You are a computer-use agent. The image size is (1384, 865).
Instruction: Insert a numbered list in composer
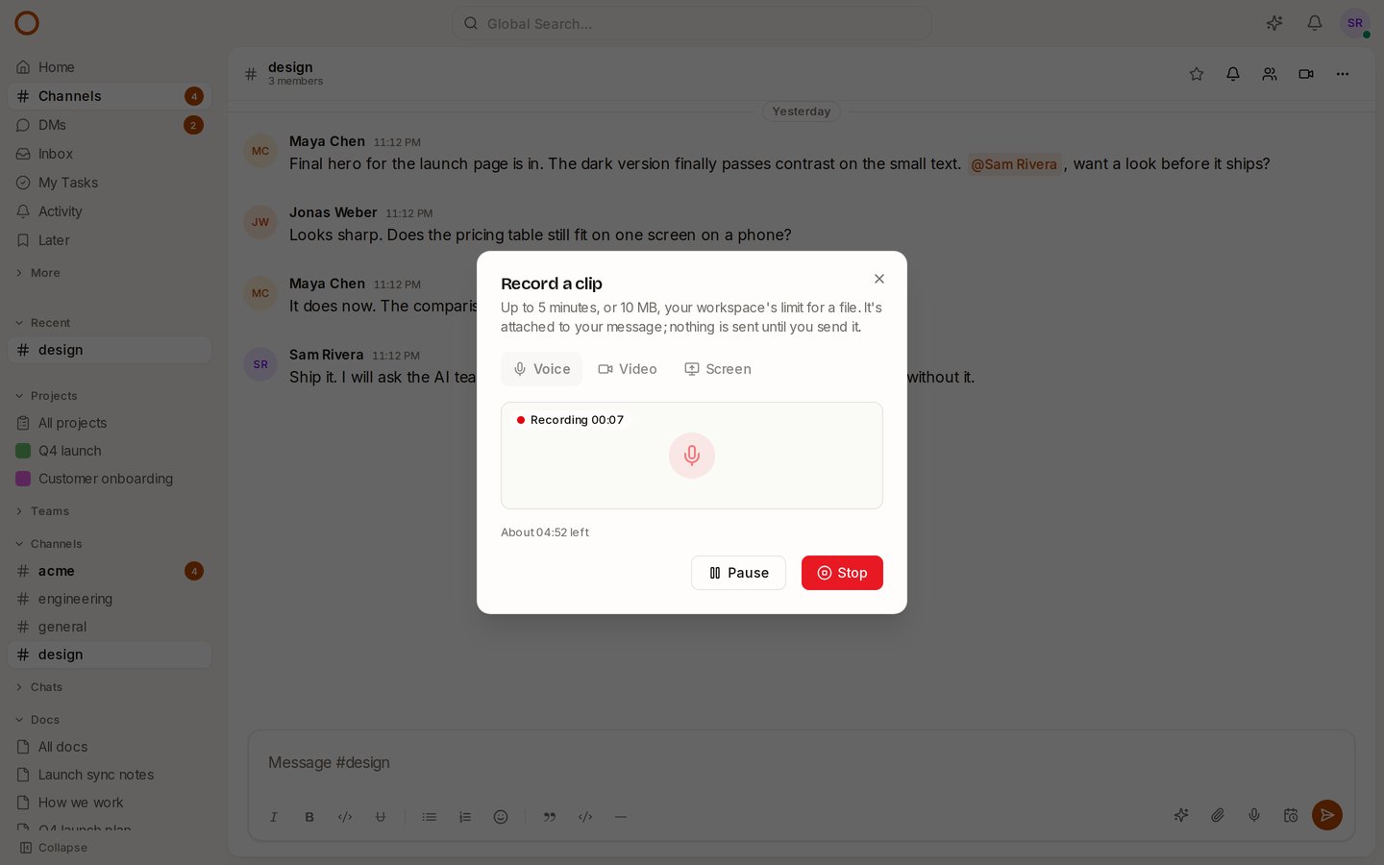(x=465, y=817)
